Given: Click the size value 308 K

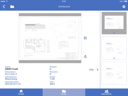Looking at the screenshot, I should [52, 84].
